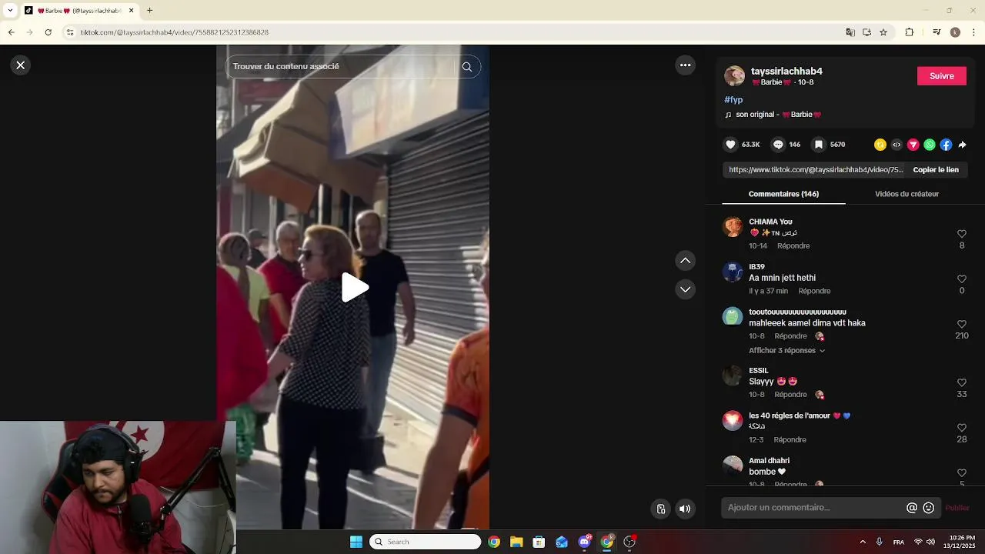Mention a user with @ icon
This screenshot has width=985, height=554.
pyautogui.click(x=912, y=508)
